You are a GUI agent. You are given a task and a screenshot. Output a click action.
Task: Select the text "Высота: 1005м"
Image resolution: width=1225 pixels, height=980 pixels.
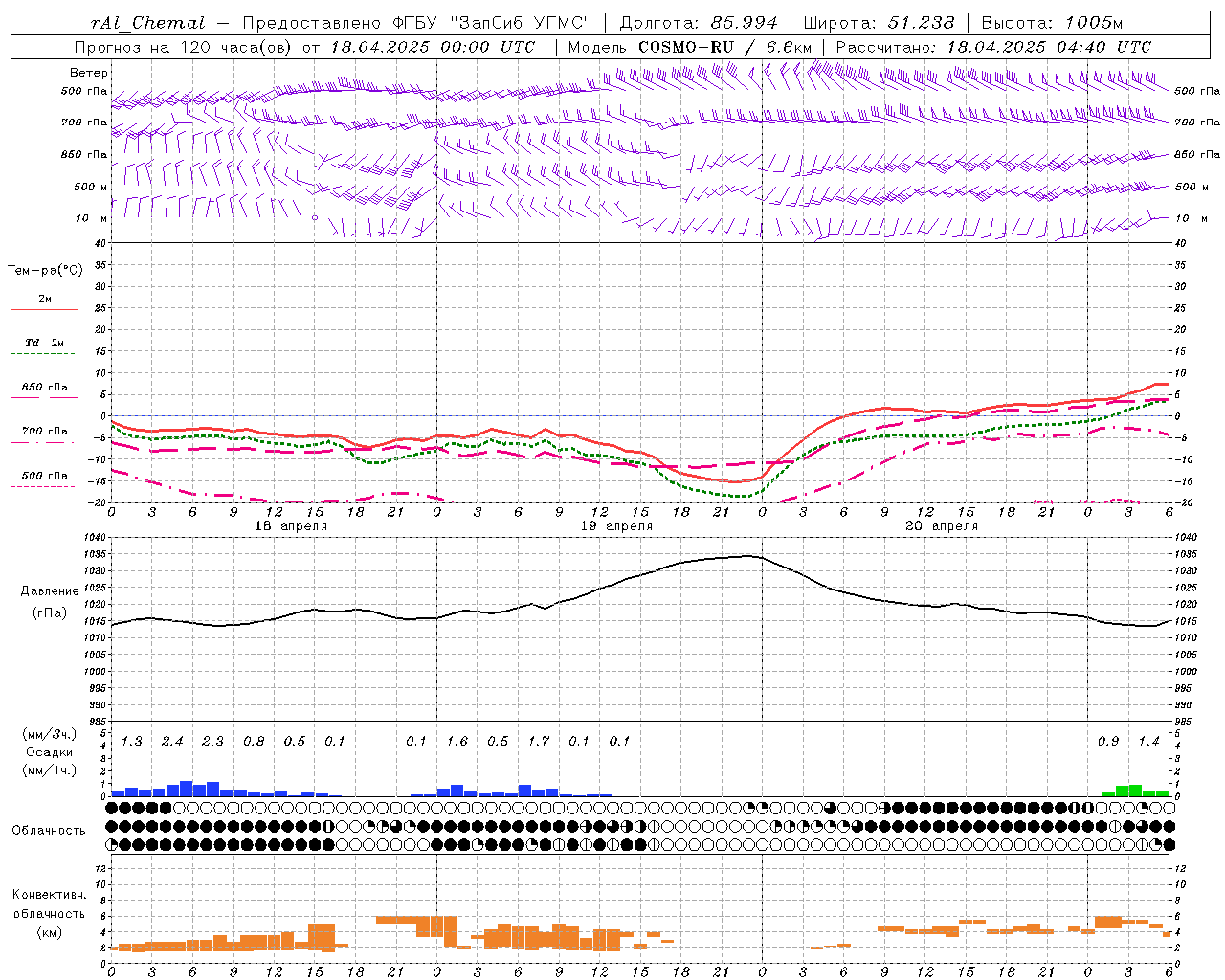coord(1052,23)
